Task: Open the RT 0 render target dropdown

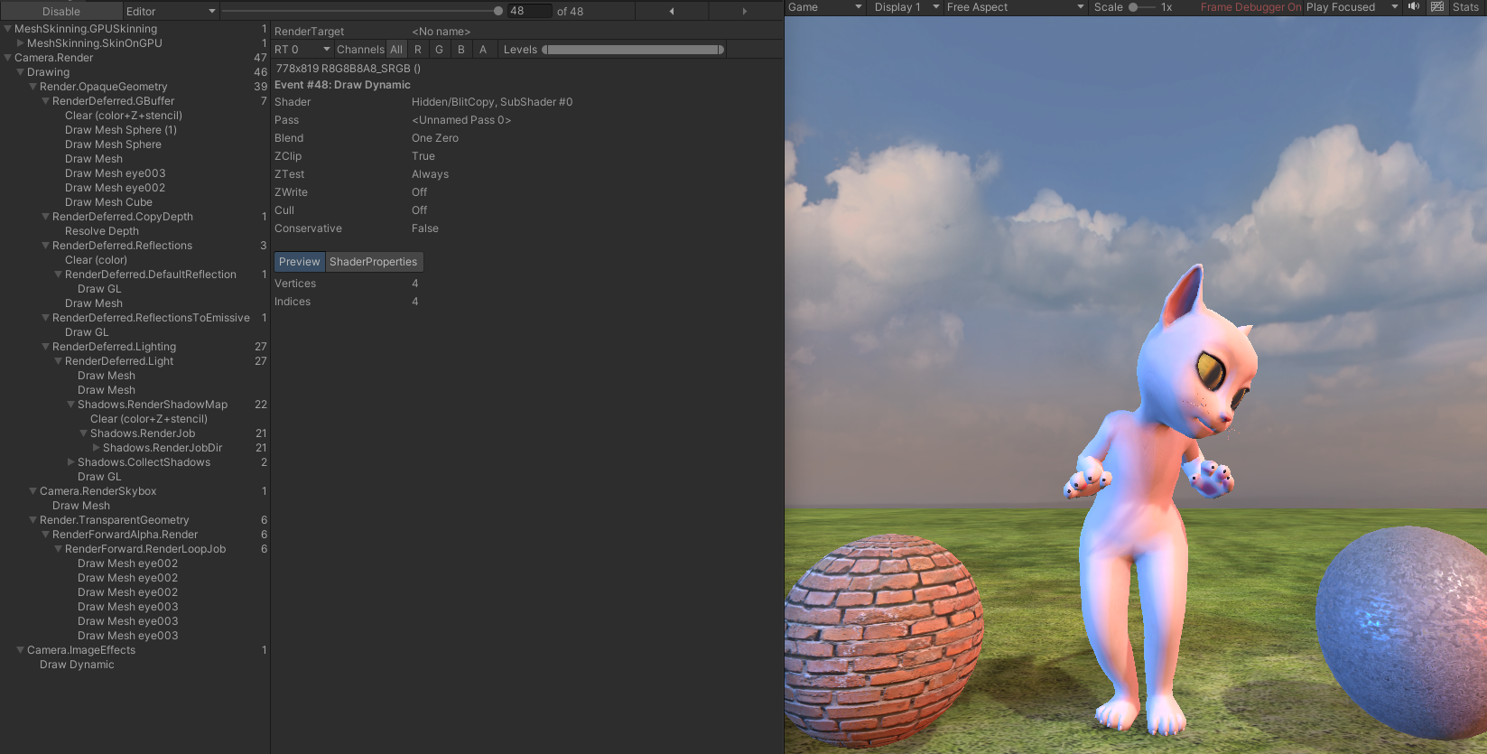Action: [x=302, y=50]
